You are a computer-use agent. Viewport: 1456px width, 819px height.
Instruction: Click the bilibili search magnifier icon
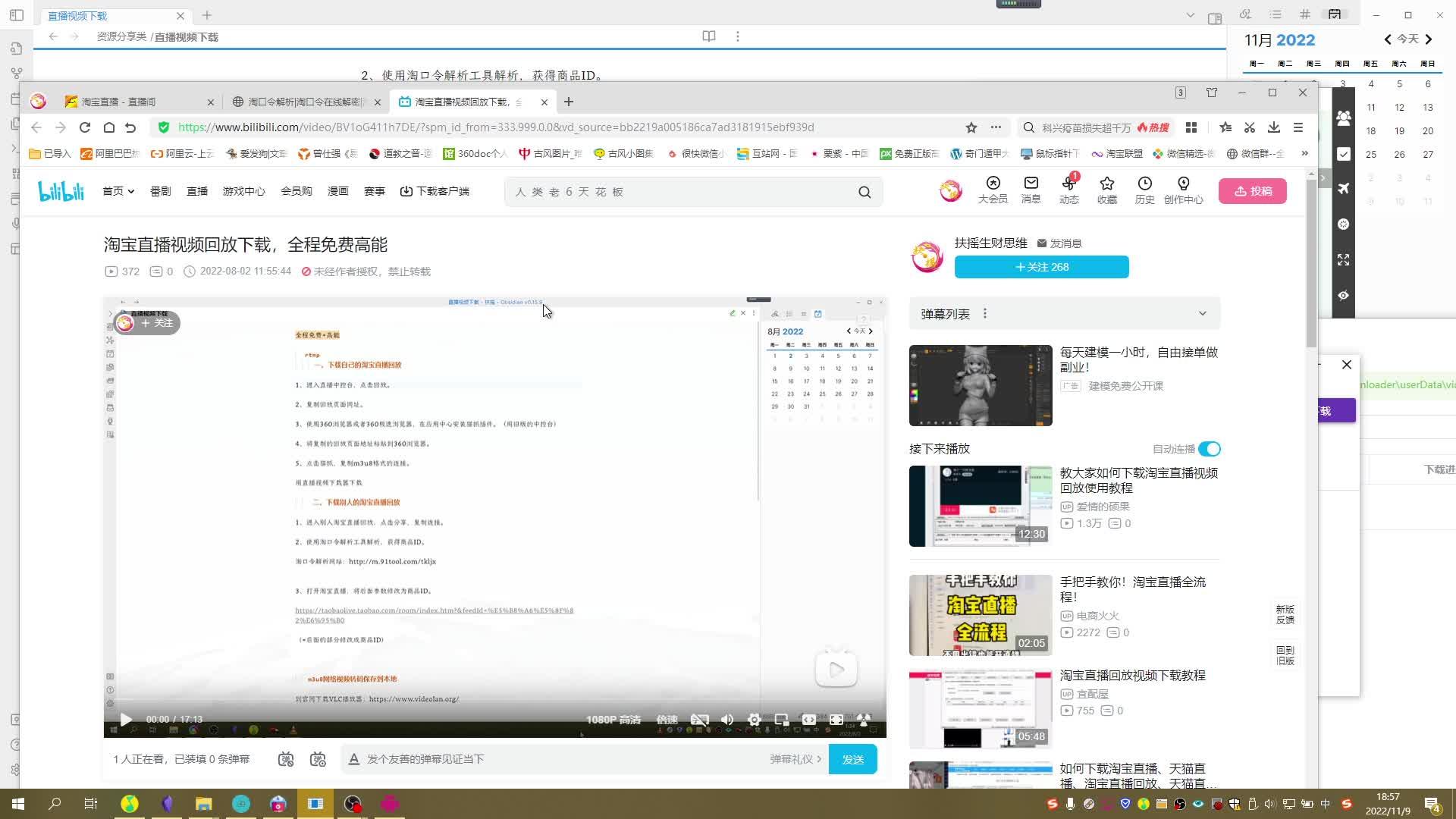click(x=864, y=192)
